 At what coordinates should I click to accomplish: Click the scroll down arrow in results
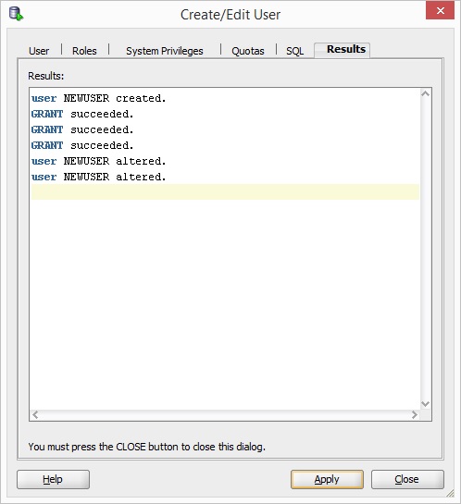(425, 404)
